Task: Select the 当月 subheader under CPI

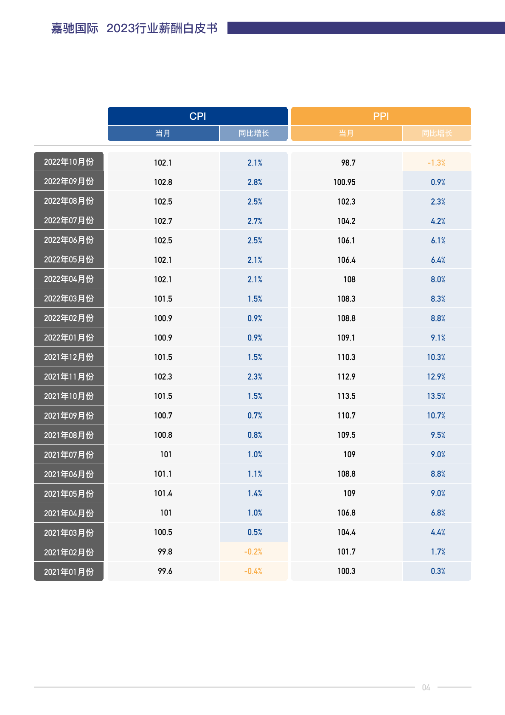Action: (163, 133)
